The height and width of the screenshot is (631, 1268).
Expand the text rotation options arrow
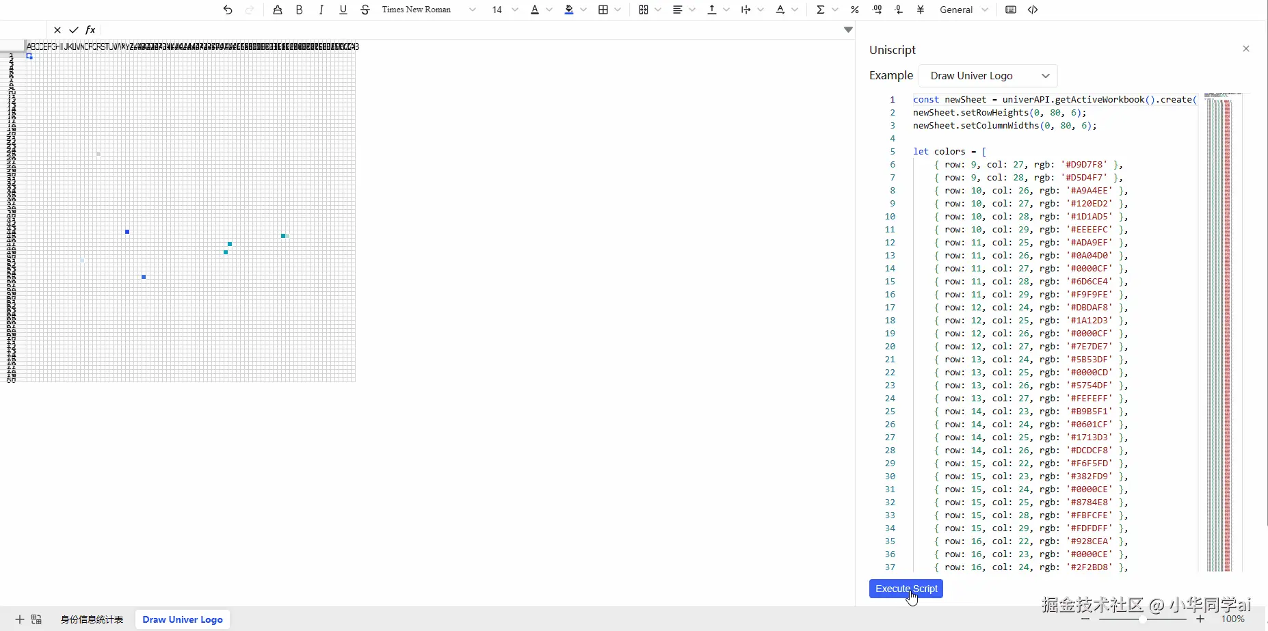(x=795, y=10)
